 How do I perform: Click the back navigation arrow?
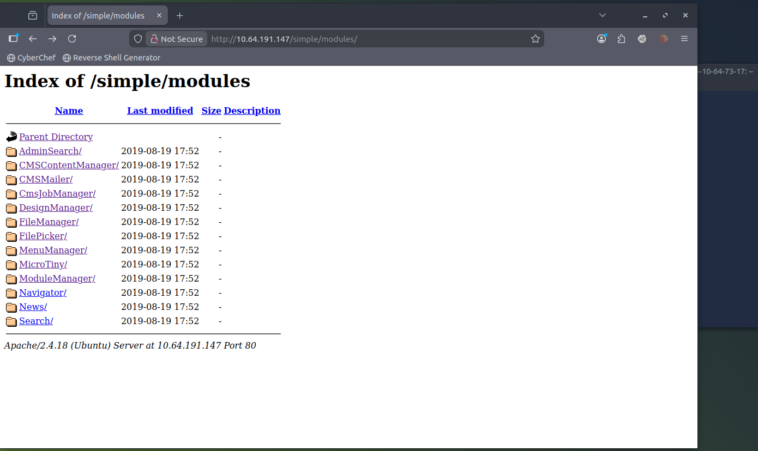click(32, 39)
